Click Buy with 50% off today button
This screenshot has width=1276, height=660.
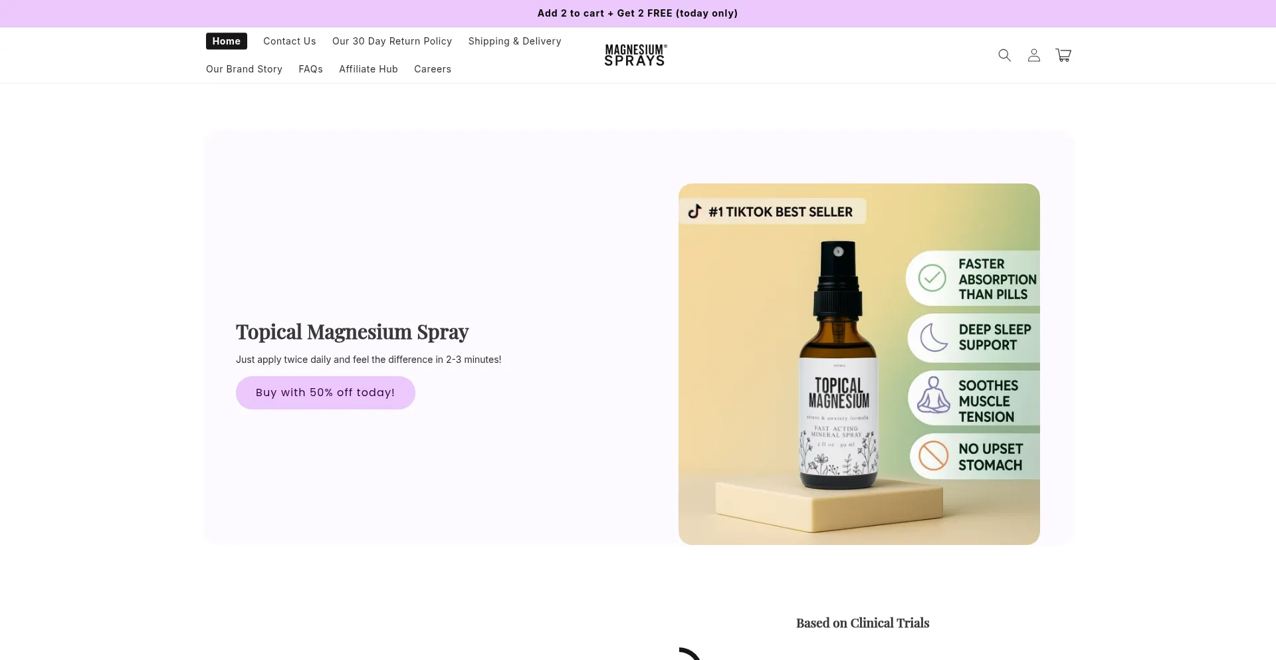coord(326,393)
